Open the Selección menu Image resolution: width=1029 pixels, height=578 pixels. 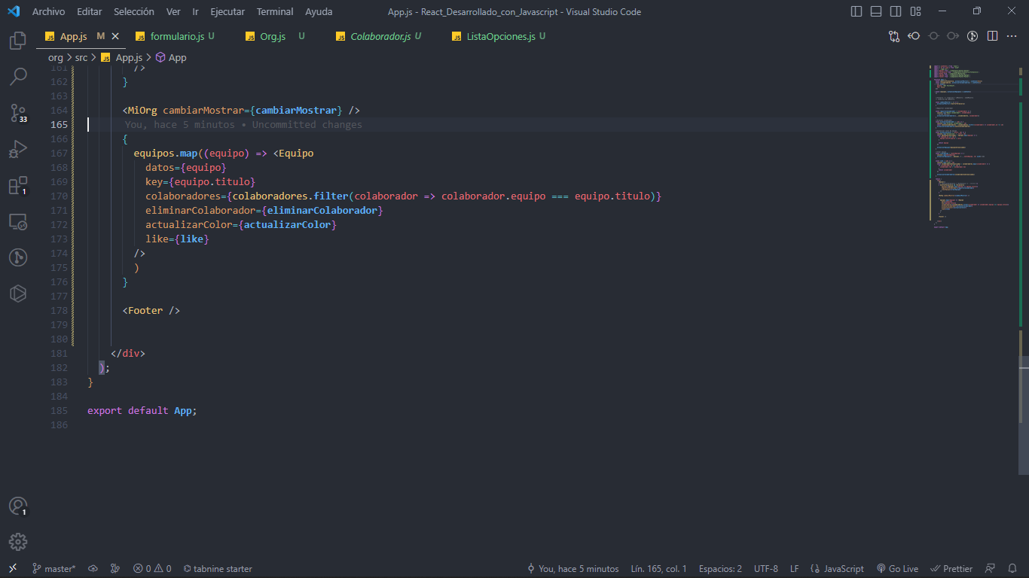[x=134, y=11]
